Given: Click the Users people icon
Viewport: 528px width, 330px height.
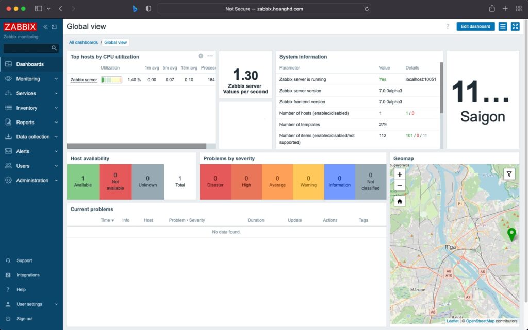Looking at the screenshot, I should tap(8, 166).
